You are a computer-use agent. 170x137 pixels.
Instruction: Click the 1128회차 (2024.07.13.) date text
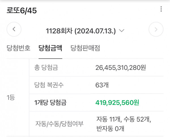point(81,31)
